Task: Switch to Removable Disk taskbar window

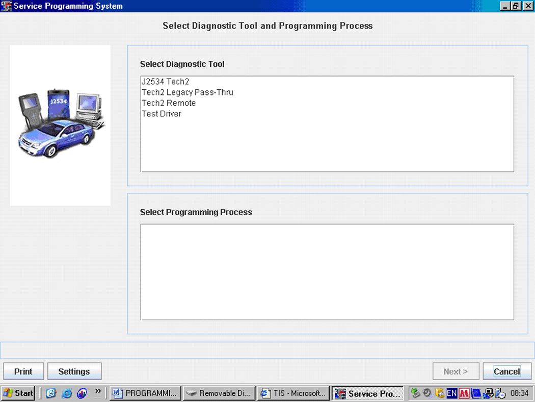Action: click(219, 393)
